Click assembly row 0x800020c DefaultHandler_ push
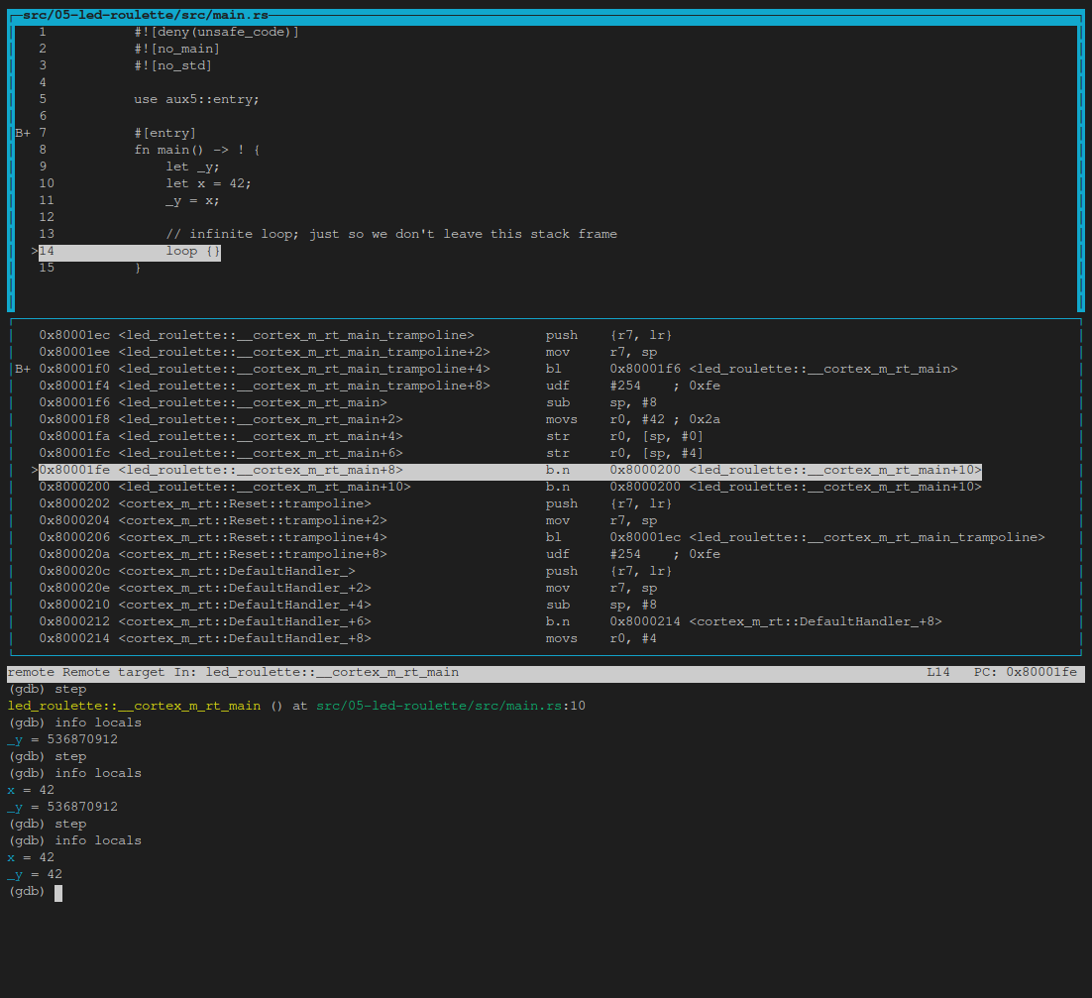1092x998 pixels. pos(355,571)
